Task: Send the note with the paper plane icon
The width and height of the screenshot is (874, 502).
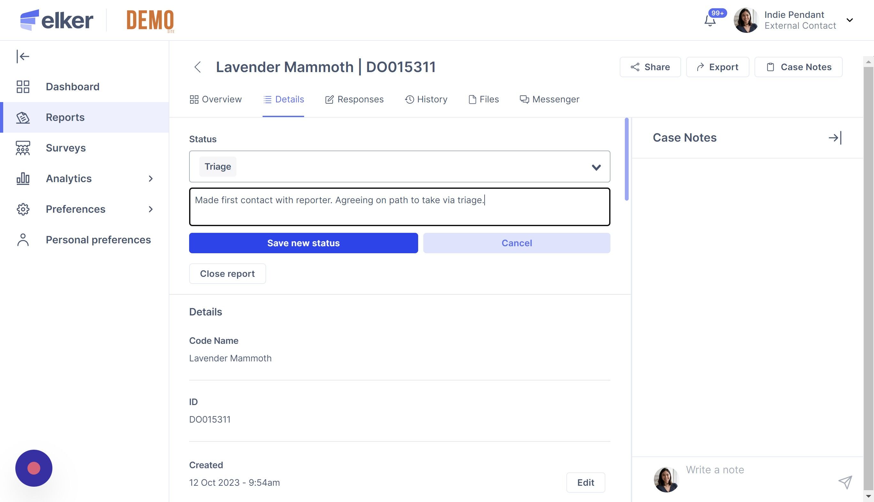Action: (x=845, y=482)
